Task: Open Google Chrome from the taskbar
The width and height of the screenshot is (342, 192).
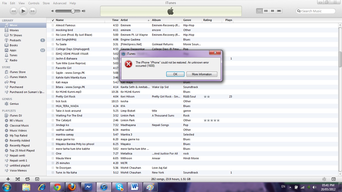Action: pos(57,187)
